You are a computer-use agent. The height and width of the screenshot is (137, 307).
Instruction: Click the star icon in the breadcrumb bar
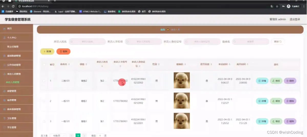coord(168,30)
